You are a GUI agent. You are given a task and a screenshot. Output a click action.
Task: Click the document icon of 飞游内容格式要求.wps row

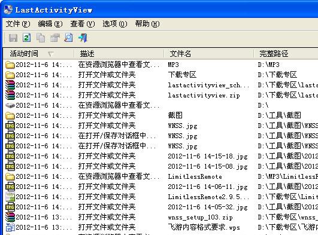click(10, 227)
